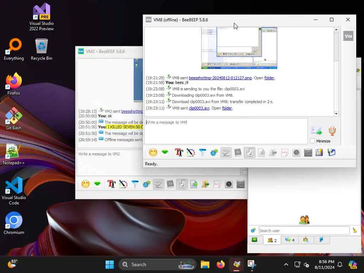Viewport: 364px width, 273px height.
Task: Open the clip0003.avi link
Action: pos(199,108)
